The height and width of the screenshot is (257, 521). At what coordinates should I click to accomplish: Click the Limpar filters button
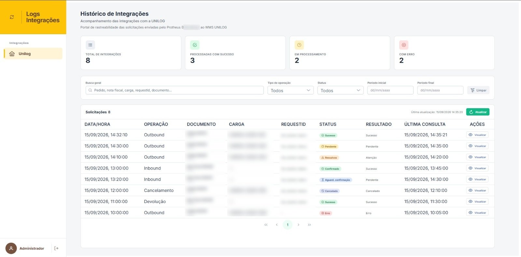coord(478,90)
